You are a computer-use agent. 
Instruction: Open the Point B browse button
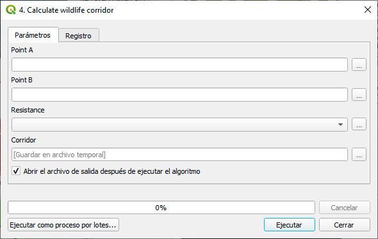point(359,95)
